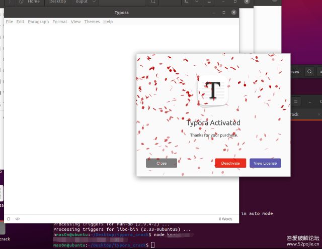Click the file manager search icon

(153, 2)
